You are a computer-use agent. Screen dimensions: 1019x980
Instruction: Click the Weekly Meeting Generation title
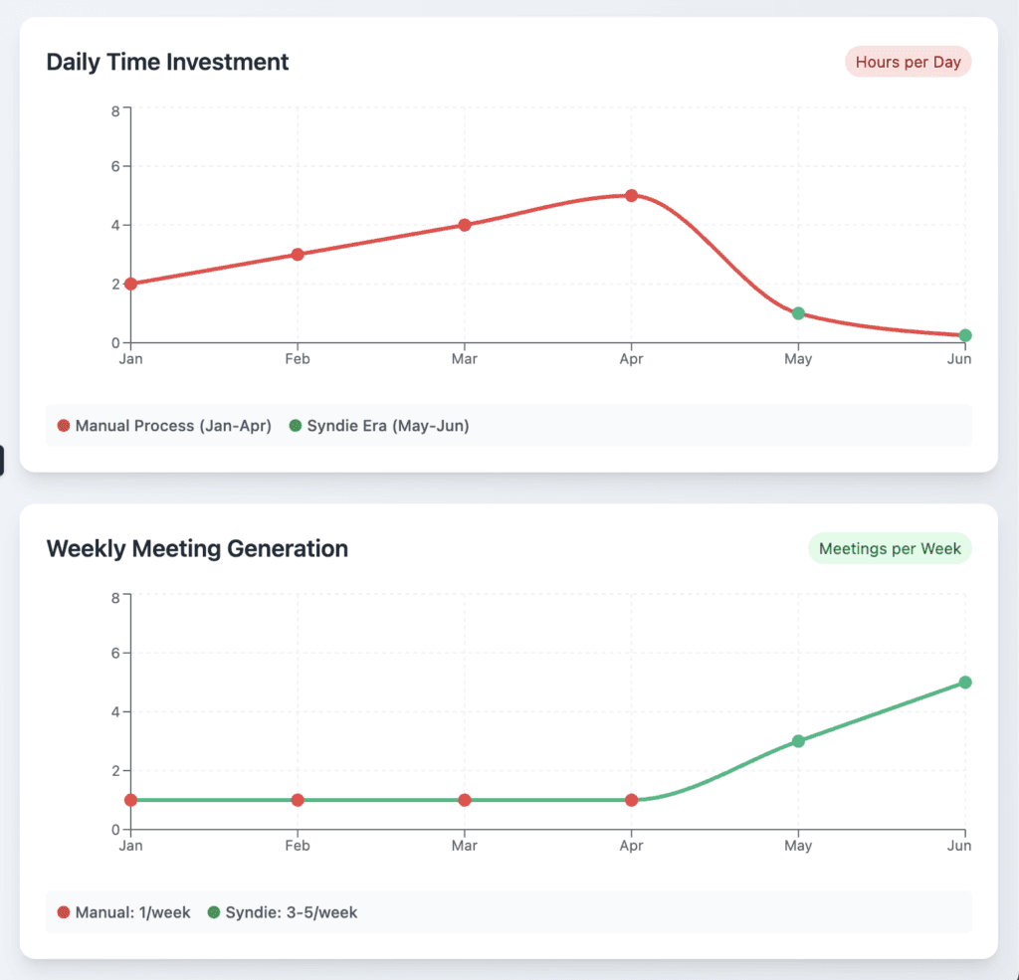tap(197, 548)
